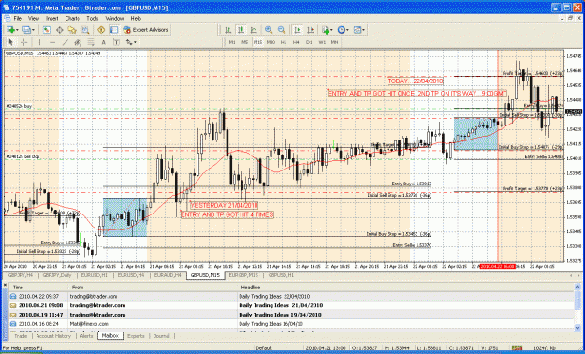Screen dimensions: 585x354
Task: Open the Account History terminal tab
Action: (53, 336)
